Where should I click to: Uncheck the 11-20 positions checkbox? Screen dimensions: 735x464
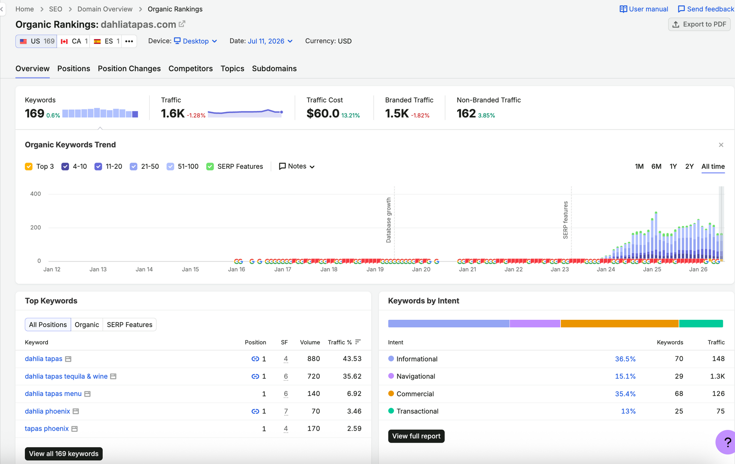pos(98,166)
